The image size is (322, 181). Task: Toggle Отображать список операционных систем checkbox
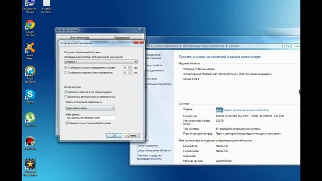pyautogui.click(x=66, y=67)
